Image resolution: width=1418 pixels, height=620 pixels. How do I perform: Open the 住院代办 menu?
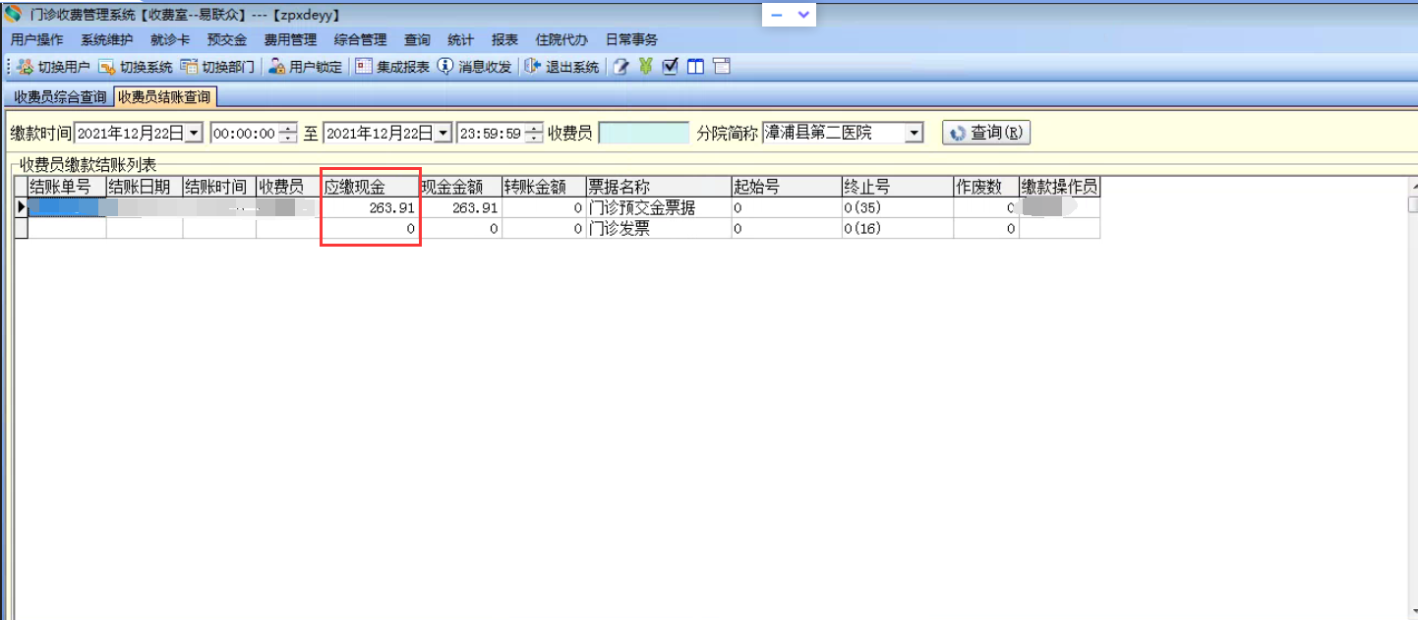click(x=561, y=40)
